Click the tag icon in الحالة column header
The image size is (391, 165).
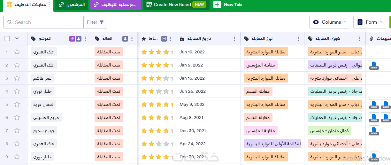97,39
